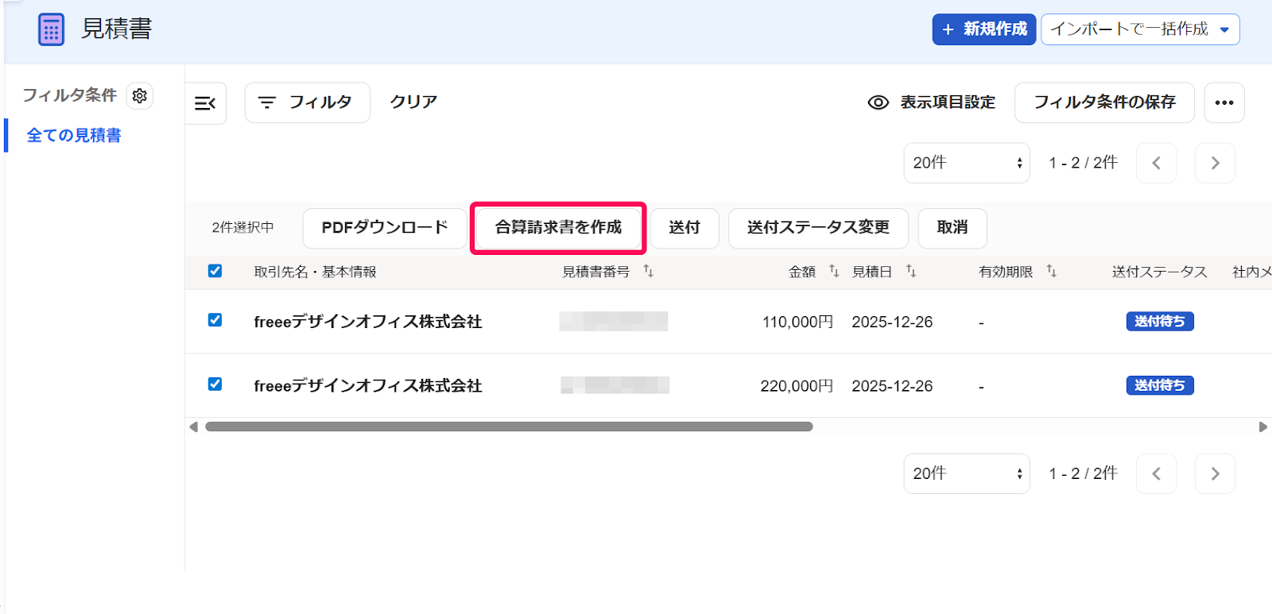The width and height of the screenshot is (1272, 614).
Task: Click the 取引先名・基本情報 column header
Action: tap(315, 272)
